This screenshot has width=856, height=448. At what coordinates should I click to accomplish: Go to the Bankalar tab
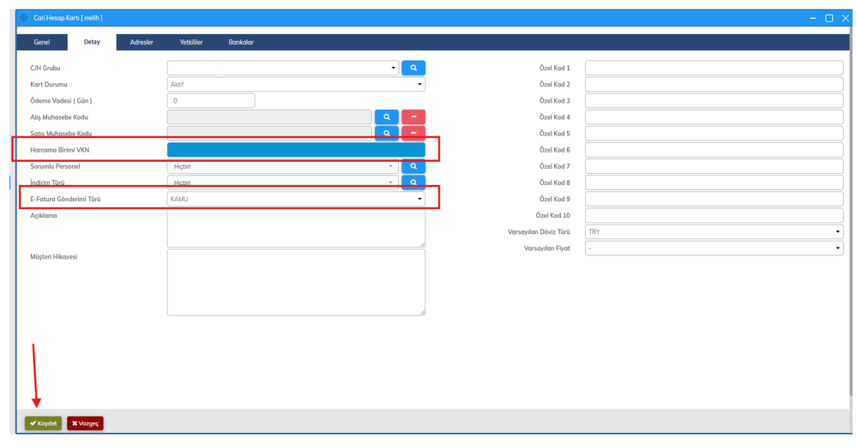point(241,42)
